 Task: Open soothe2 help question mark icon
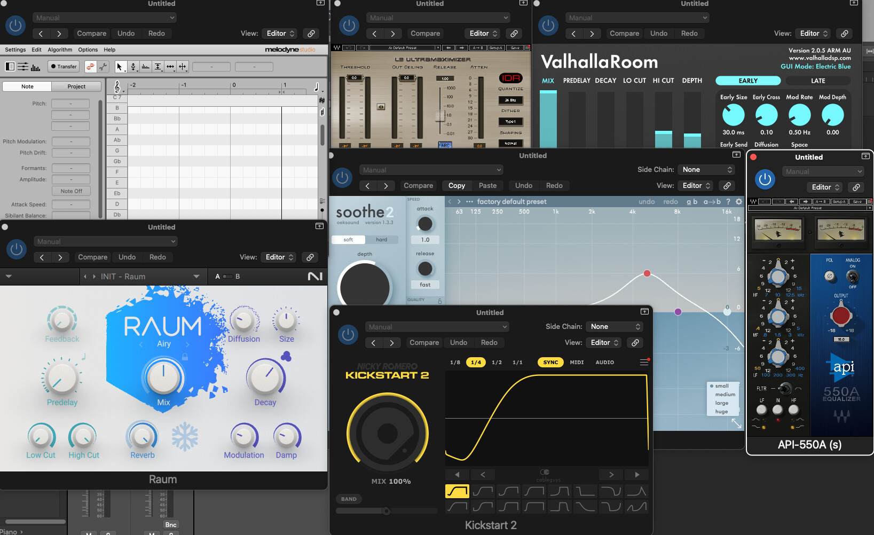(x=728, y=202)
